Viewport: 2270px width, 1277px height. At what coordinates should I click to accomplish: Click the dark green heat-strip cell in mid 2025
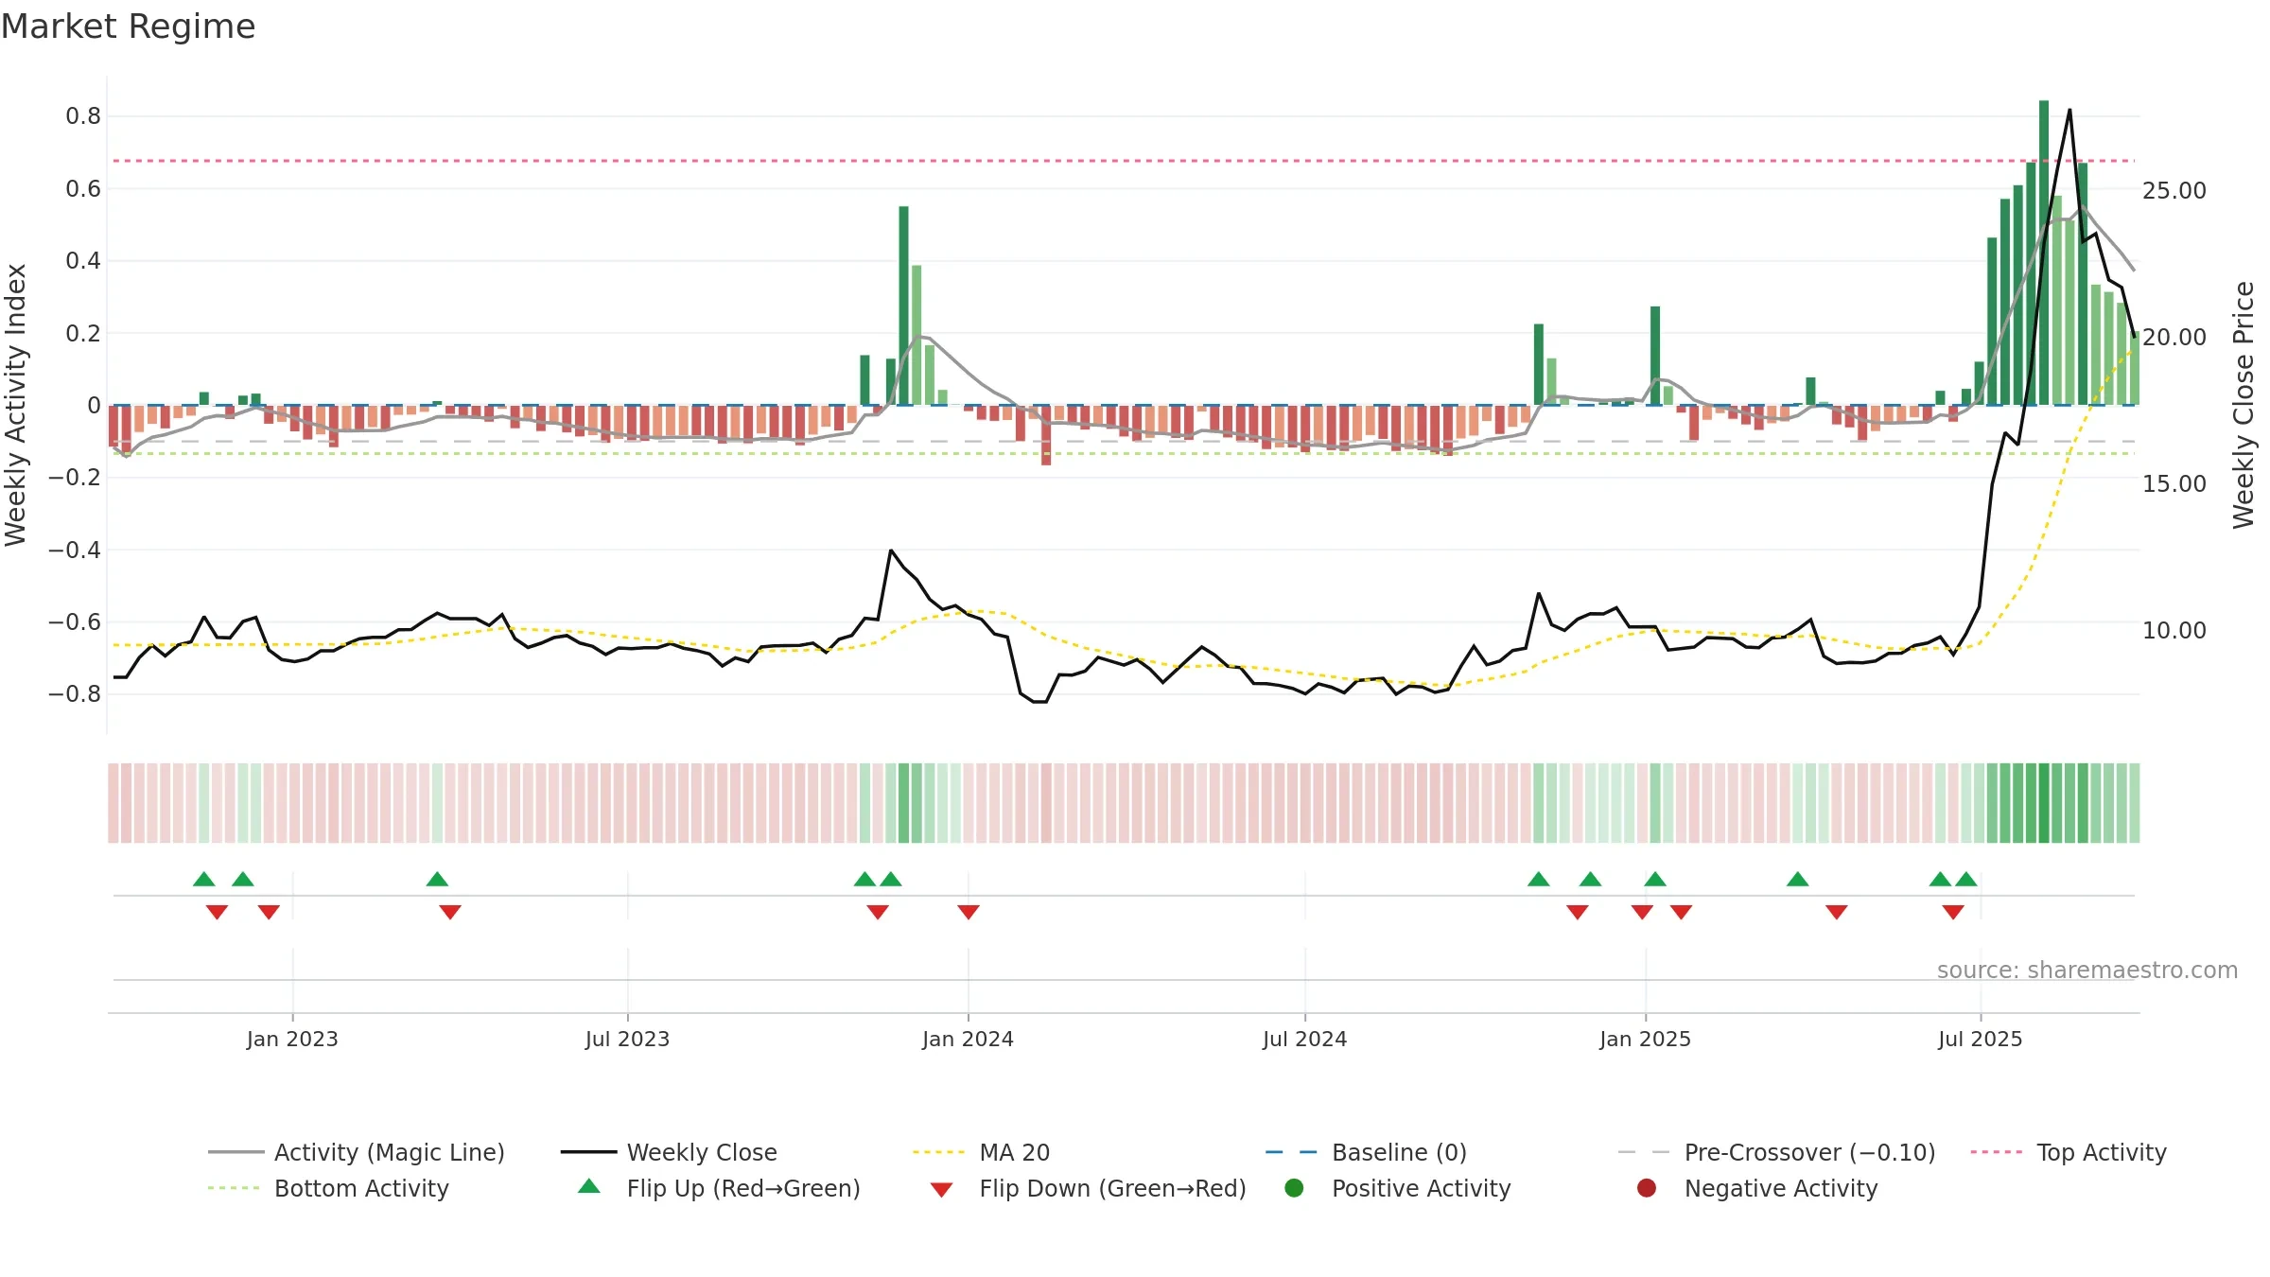tap(2044, 803)
